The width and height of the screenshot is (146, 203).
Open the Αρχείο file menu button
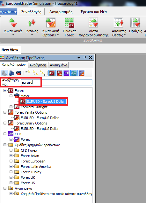(8, 12)
